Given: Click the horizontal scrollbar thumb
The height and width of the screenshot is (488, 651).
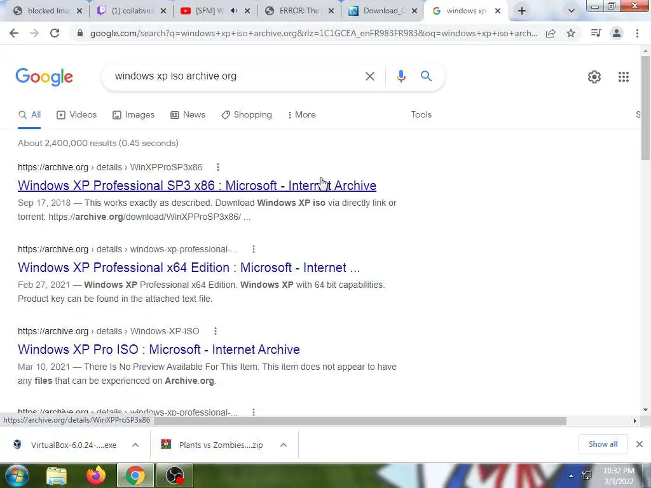Looking at the screenshot, I should [360, 421].
